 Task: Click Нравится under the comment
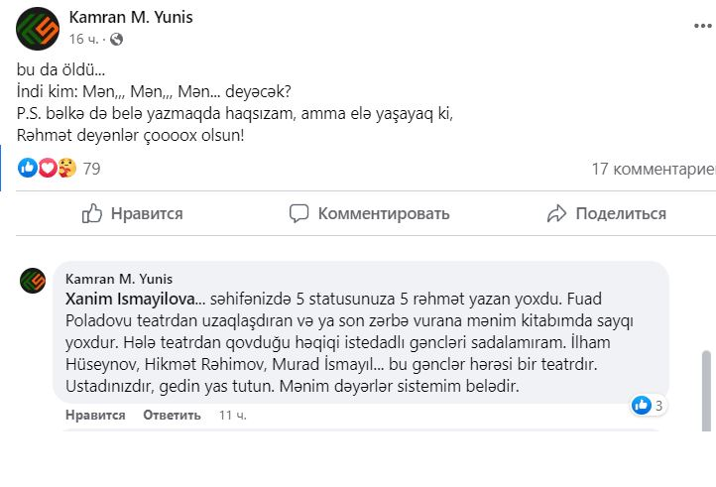[x=95, y=415]
